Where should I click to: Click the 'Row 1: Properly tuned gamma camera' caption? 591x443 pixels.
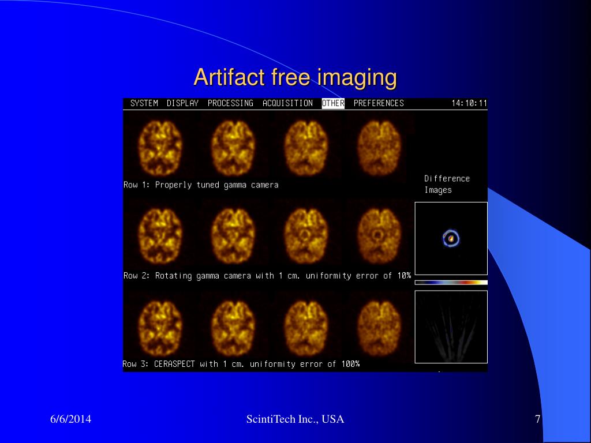coord(201,185)
